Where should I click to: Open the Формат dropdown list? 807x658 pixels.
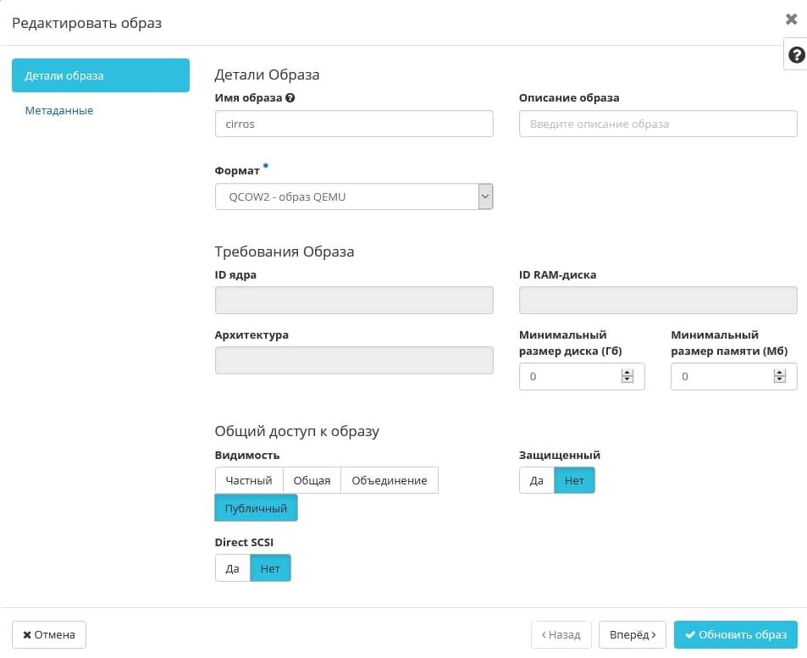pos(354,196)
